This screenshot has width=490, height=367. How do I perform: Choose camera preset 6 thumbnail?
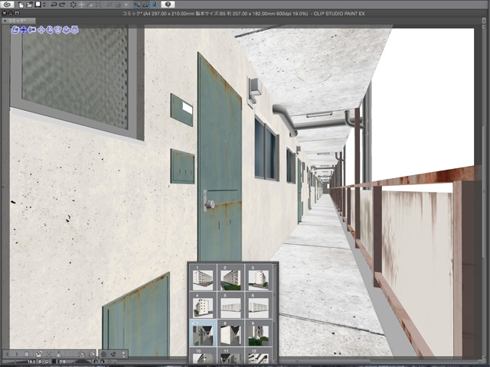[259, 305]
